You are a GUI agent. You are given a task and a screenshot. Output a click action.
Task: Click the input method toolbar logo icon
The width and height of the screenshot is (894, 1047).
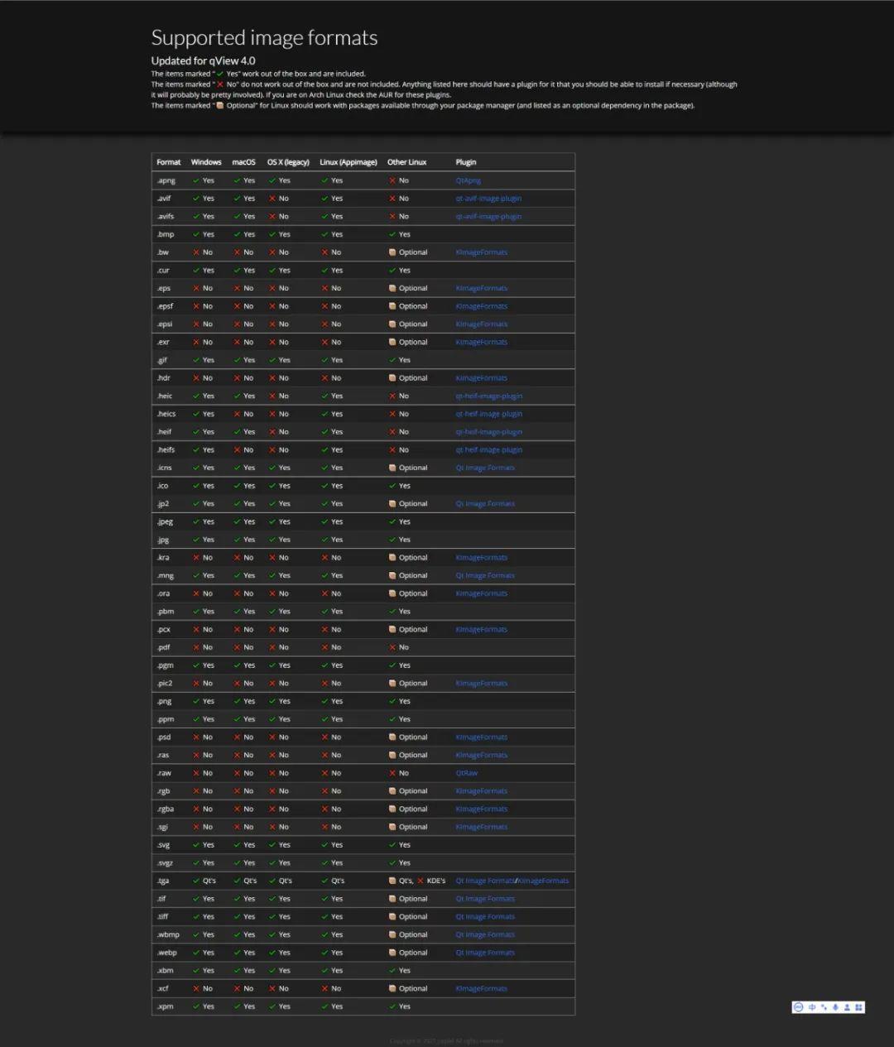click(x=798, y=1007)
